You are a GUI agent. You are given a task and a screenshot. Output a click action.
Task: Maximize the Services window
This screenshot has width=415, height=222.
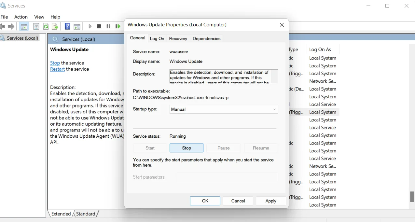click(387, 6)
